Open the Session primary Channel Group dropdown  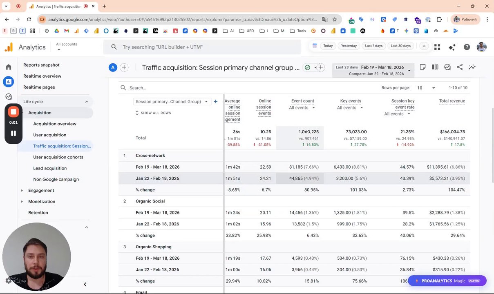point(172,102)
